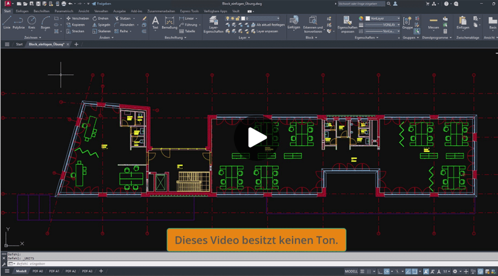The height and width of the screenshot is (276, 498).
Task: Start the Drehen rotate command
Action: (100, 18)
